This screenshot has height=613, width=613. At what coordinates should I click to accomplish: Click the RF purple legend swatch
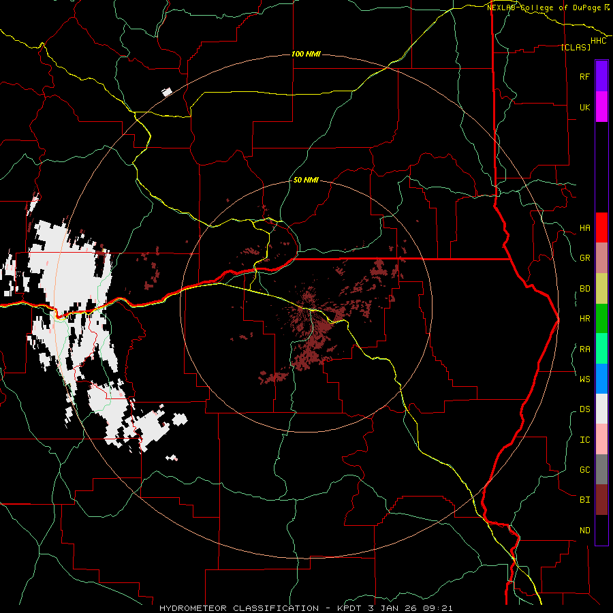click(x=601, y=76)
